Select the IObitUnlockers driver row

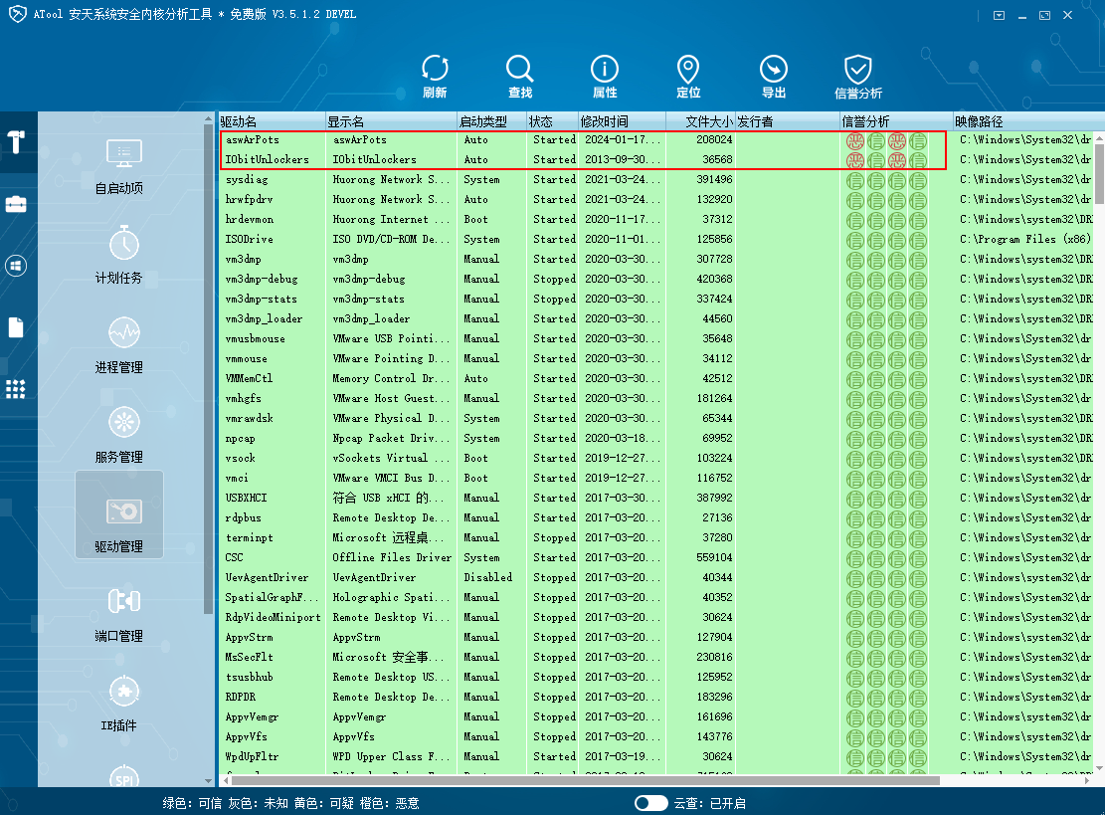click(655, 159)
